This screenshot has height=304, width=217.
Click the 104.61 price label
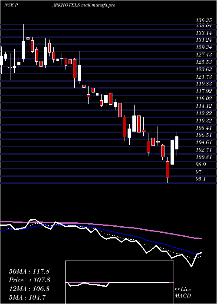[x=204, y=142]
